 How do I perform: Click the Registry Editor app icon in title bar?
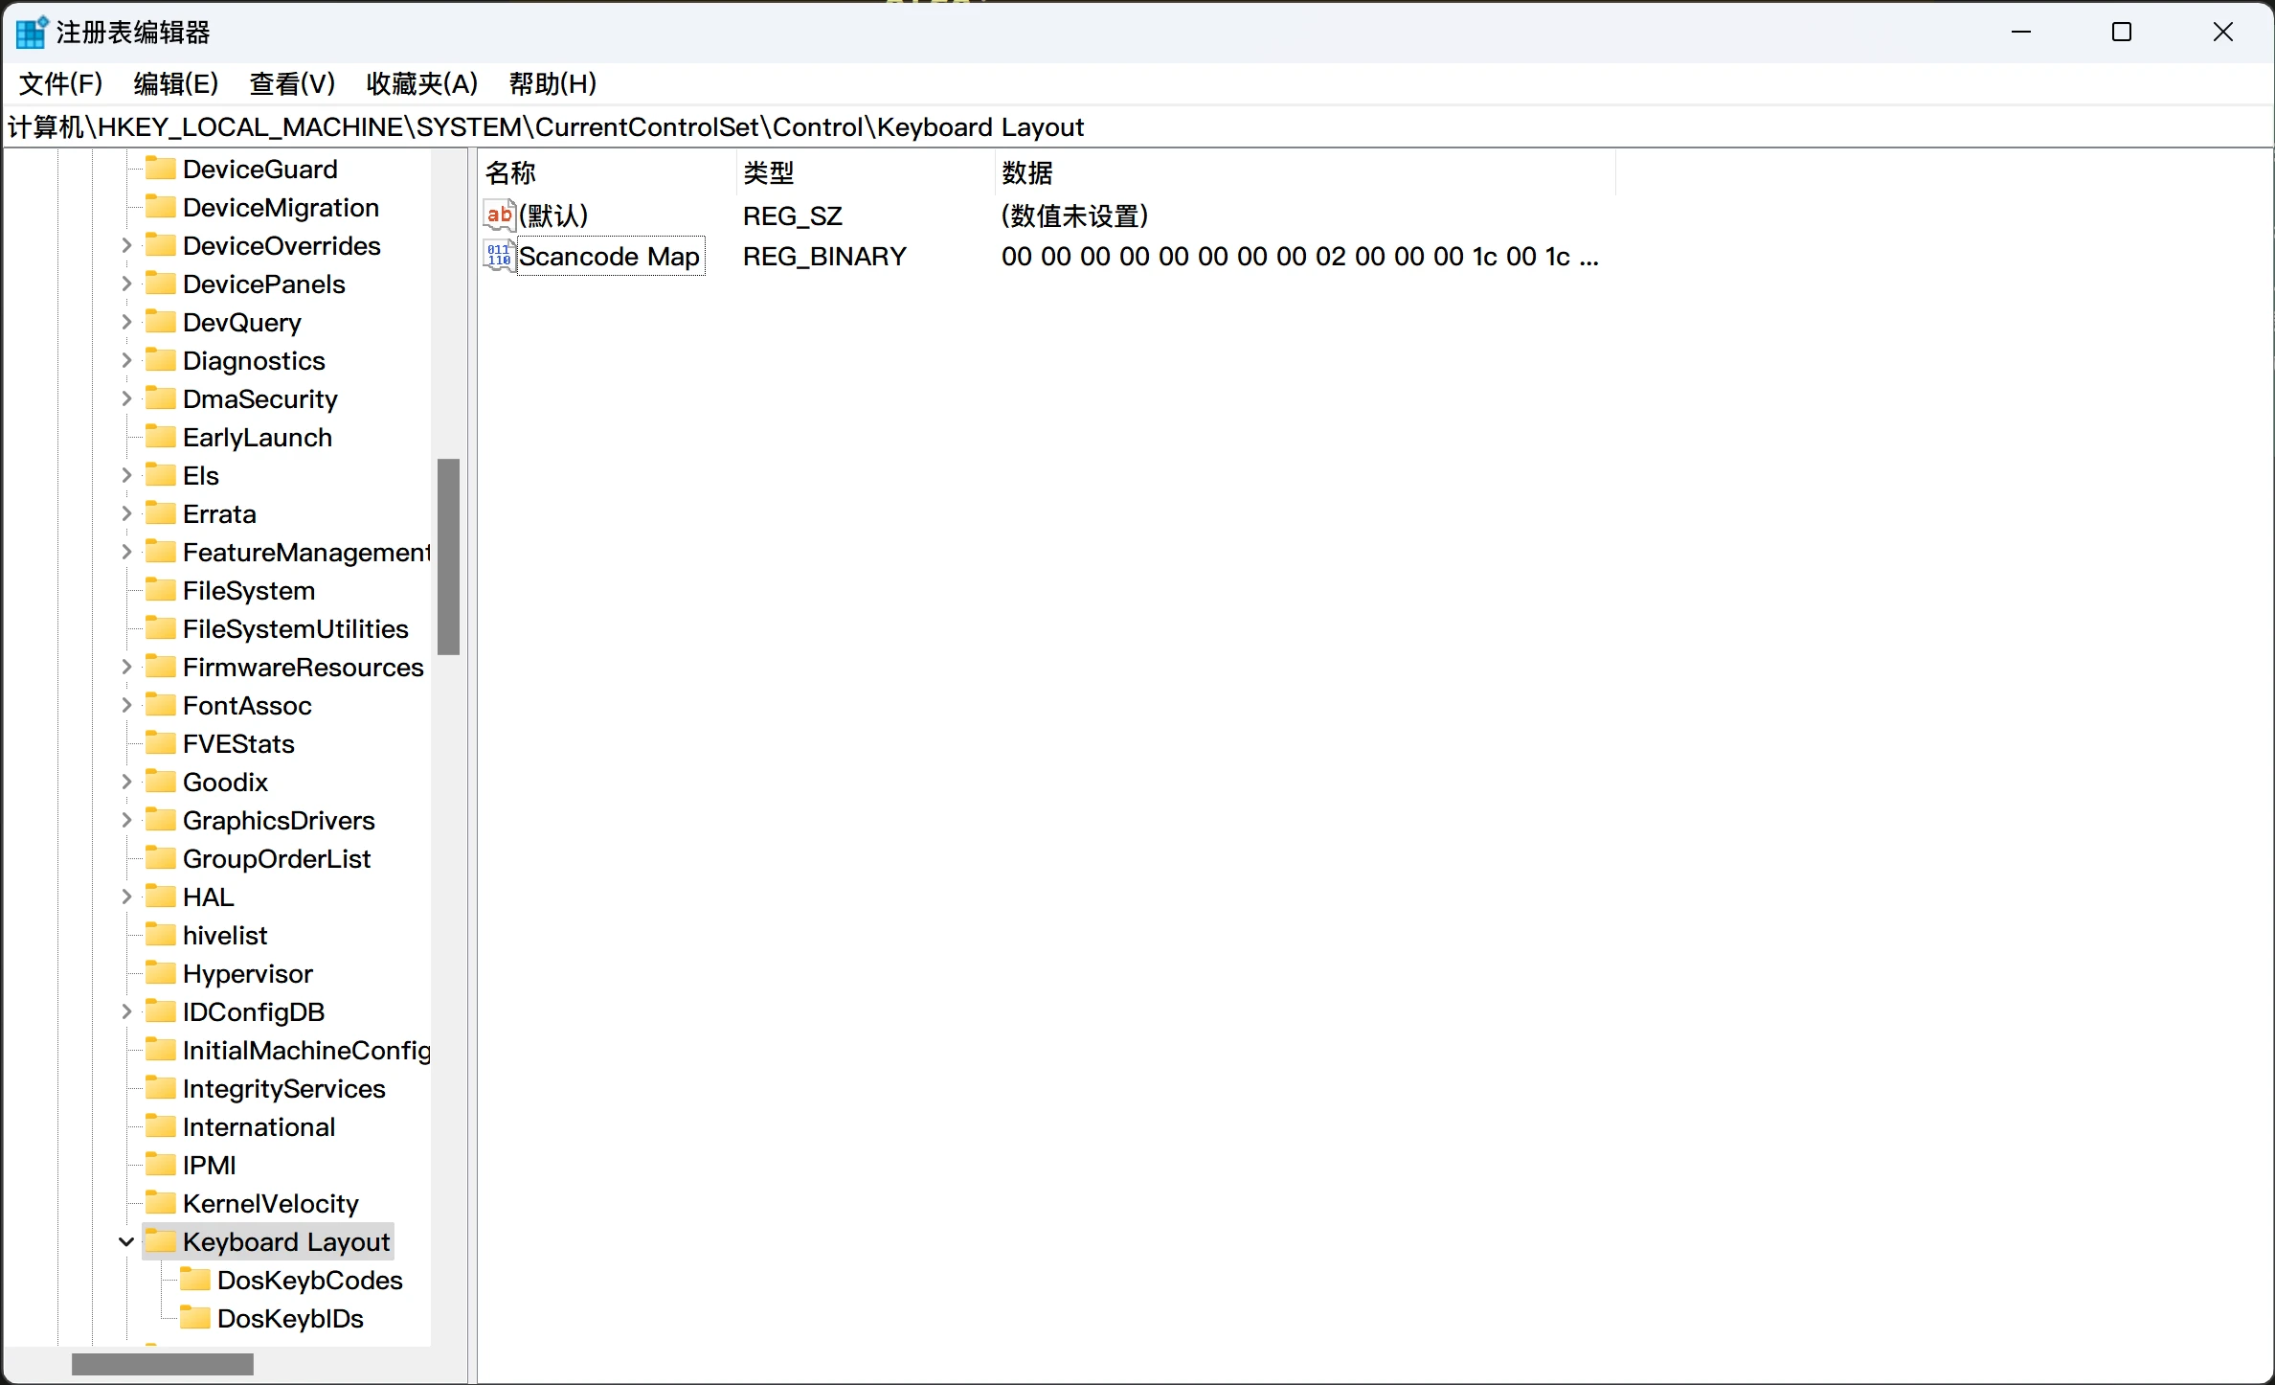pos(31,33)
